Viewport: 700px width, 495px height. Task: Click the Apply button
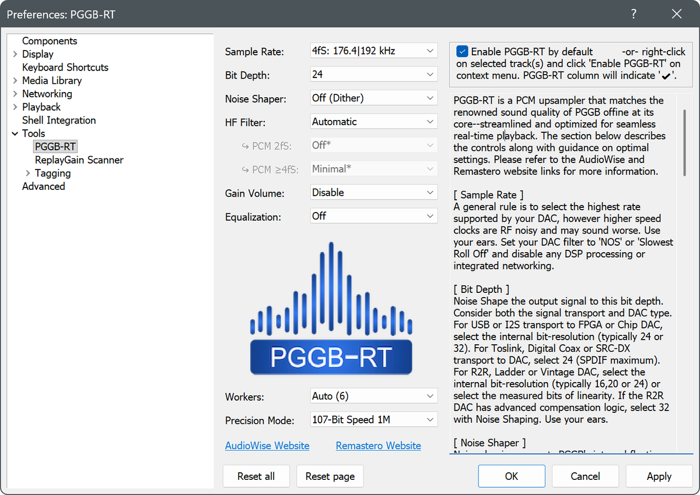(x=659, y=476)
